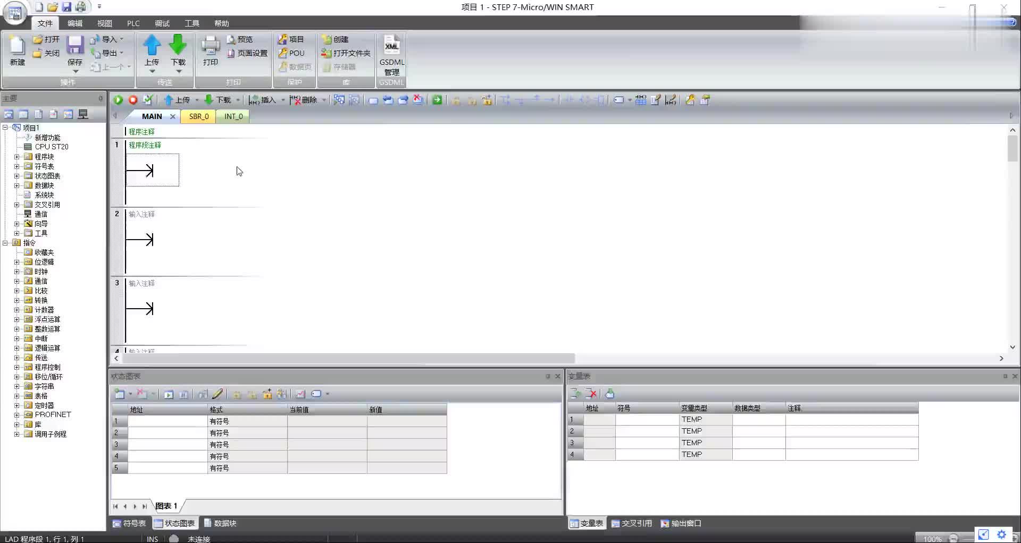
Task: Click the 打开文件夹 library button
Action: (346, 53)
